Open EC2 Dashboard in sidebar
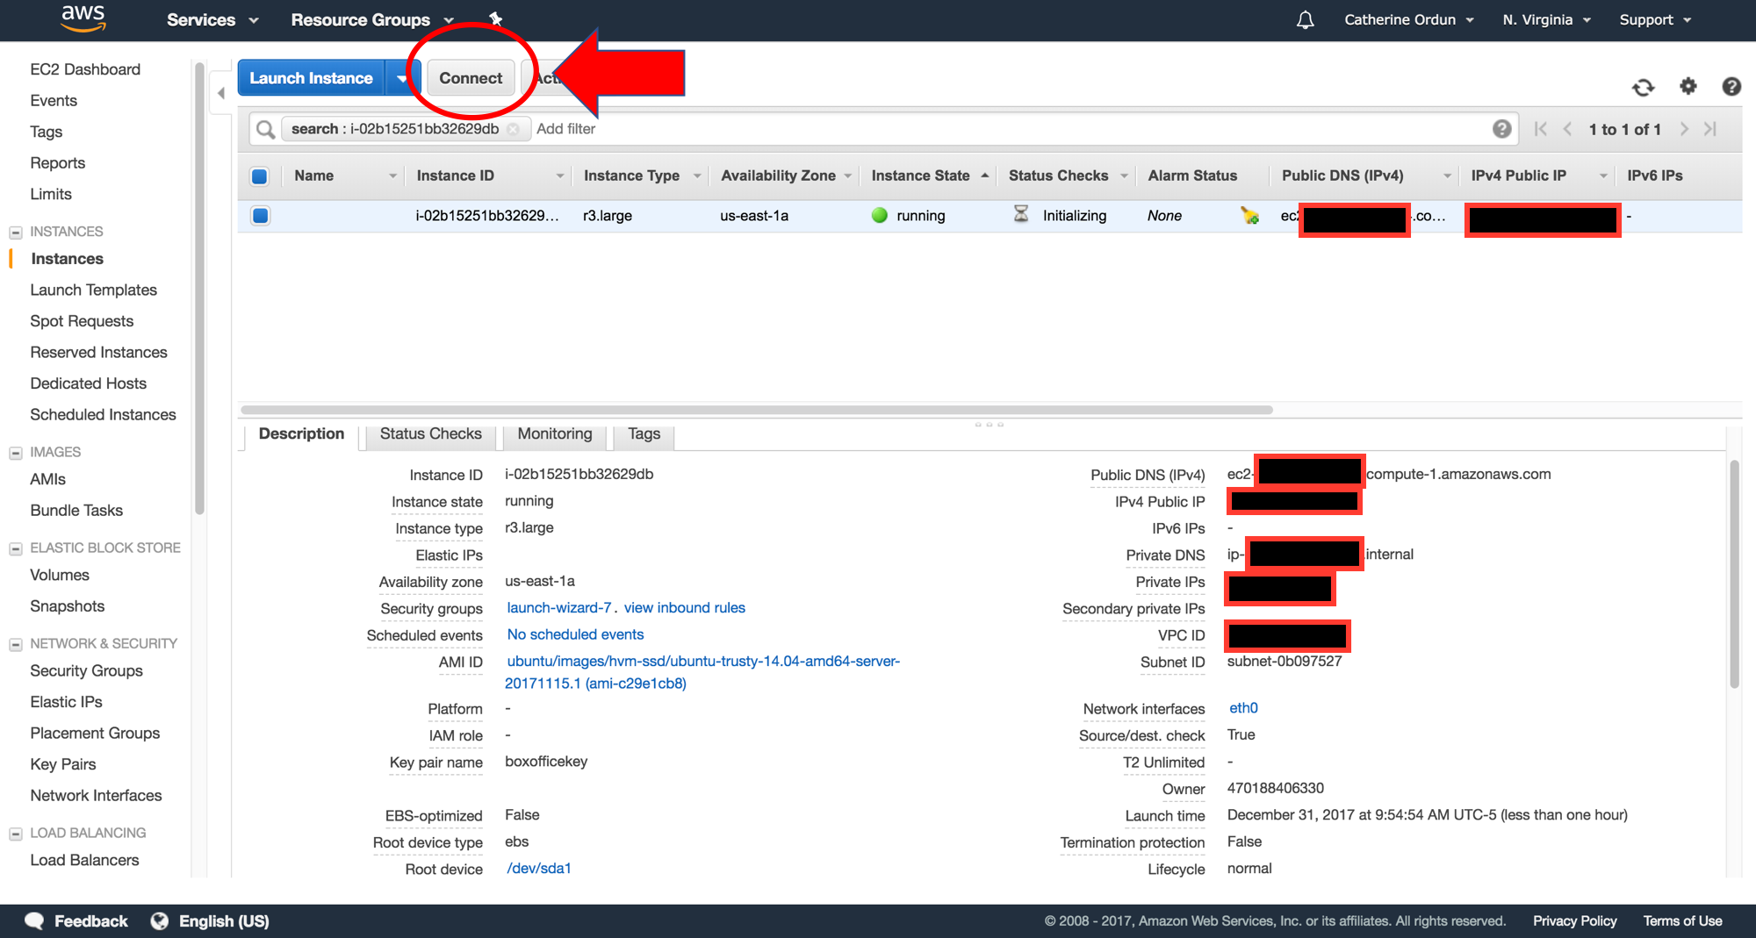 pyautogui.click(x=85, y=69)
